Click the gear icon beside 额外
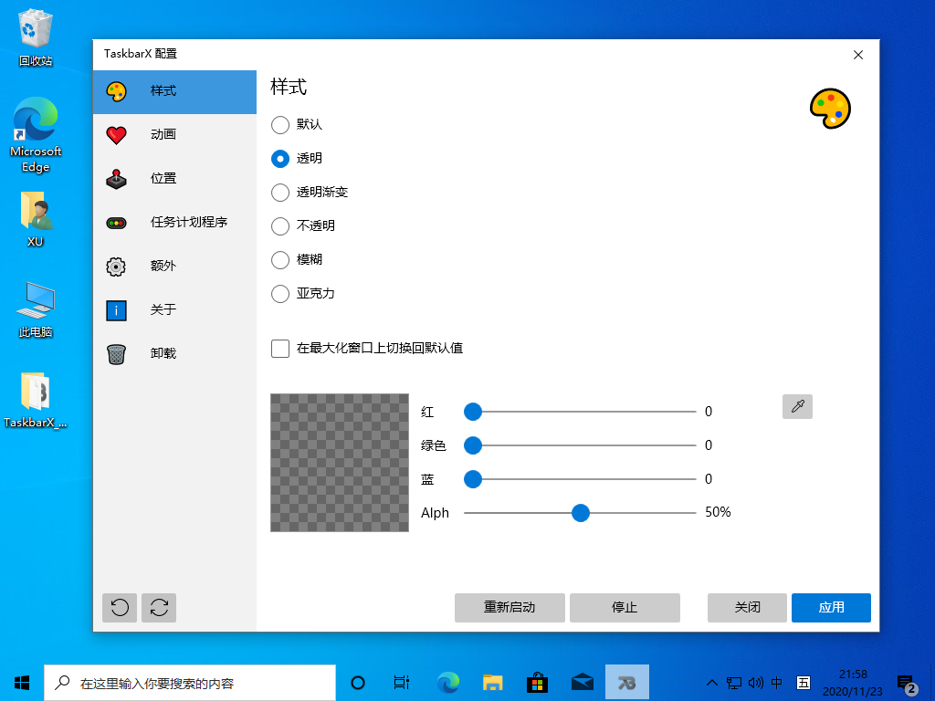Image resolution: width=935 pixels, height=701 pixels. tap(117, 266)
